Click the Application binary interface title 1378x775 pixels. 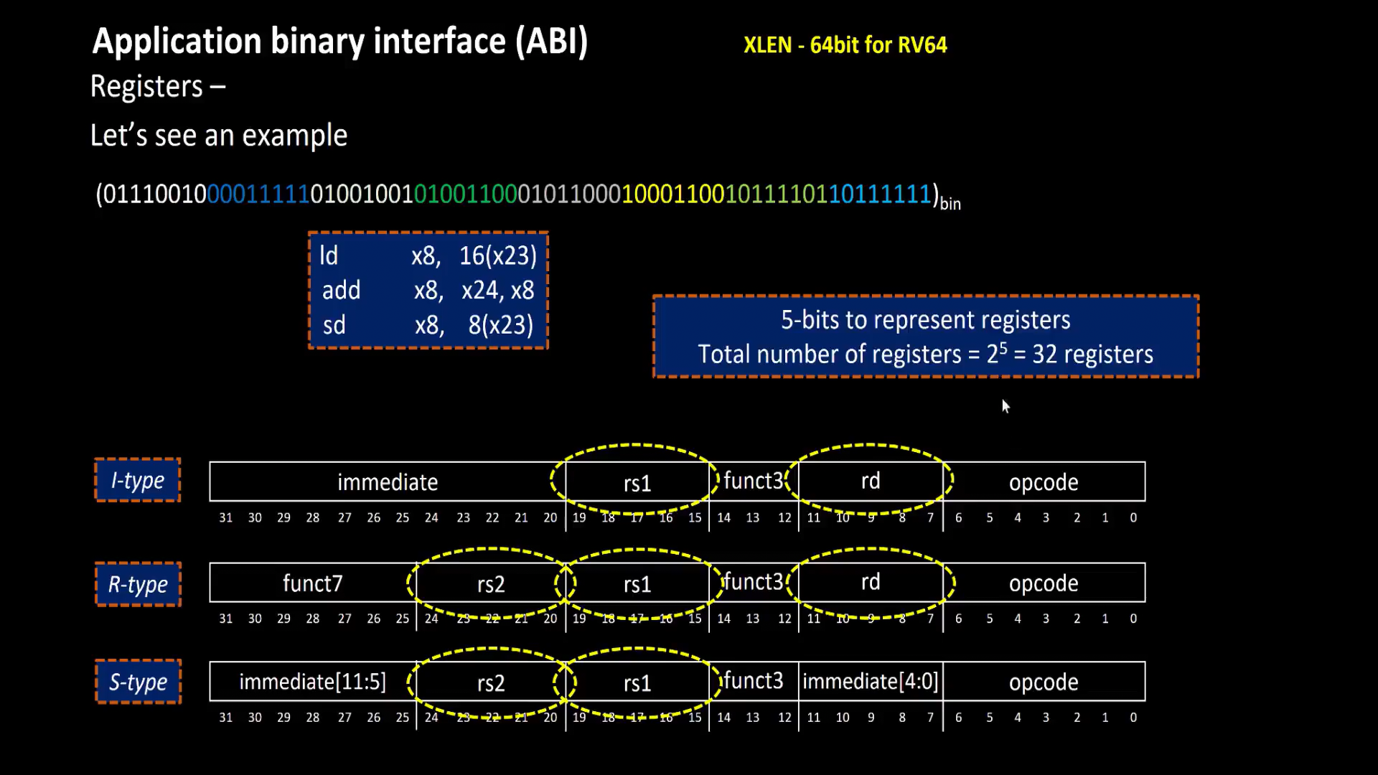[339, 41]
